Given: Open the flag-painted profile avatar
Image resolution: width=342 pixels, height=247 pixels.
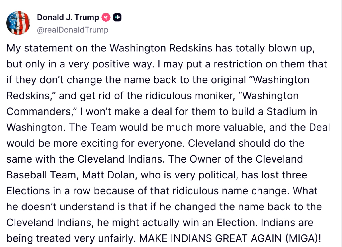Looking at the screenshot, I should click(18, 23).
